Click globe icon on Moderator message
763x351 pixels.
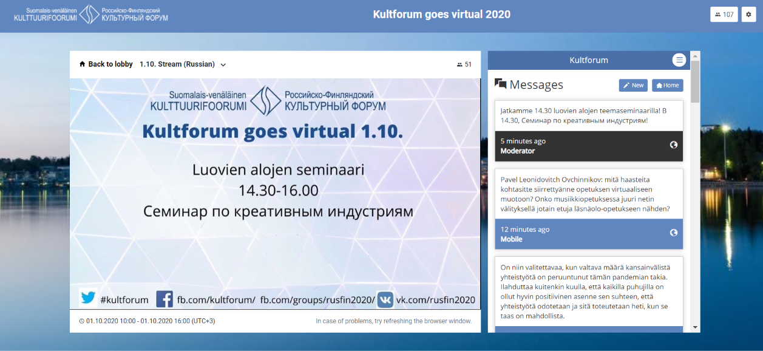click(x=673, y=145)
